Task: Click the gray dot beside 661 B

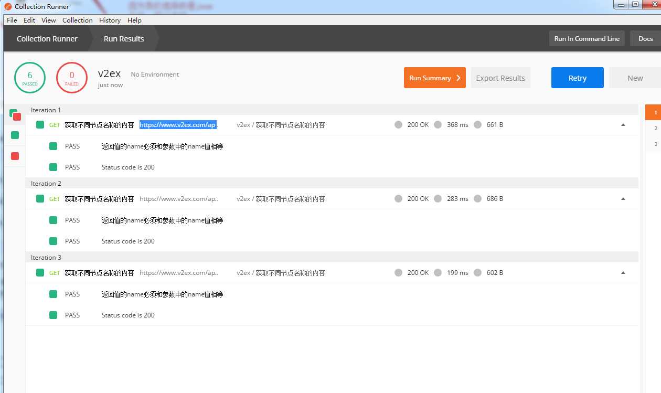Action: (x=477, y=125)
